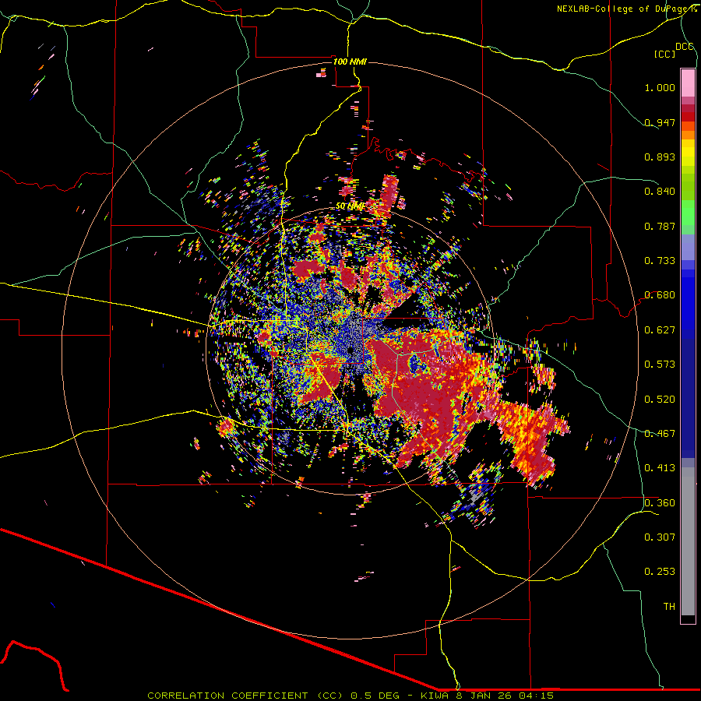Select the 0.733 scale value
Screen dimensions: 701x701
pyautogui.click(x=660, y=261)
